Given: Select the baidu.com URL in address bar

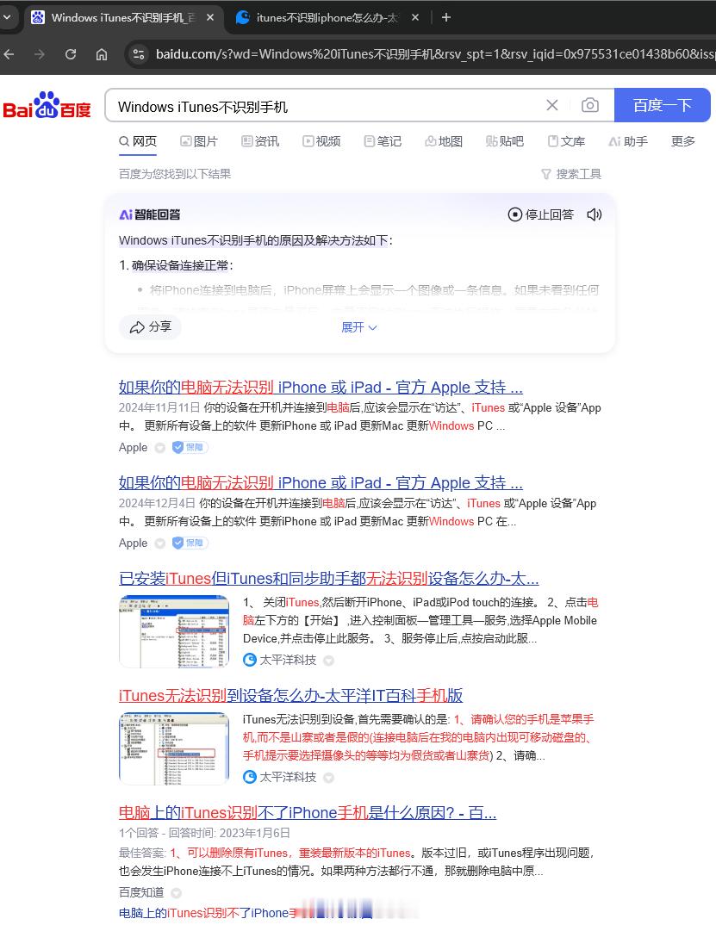Looking at the screenshot, I should coord(434,54).
